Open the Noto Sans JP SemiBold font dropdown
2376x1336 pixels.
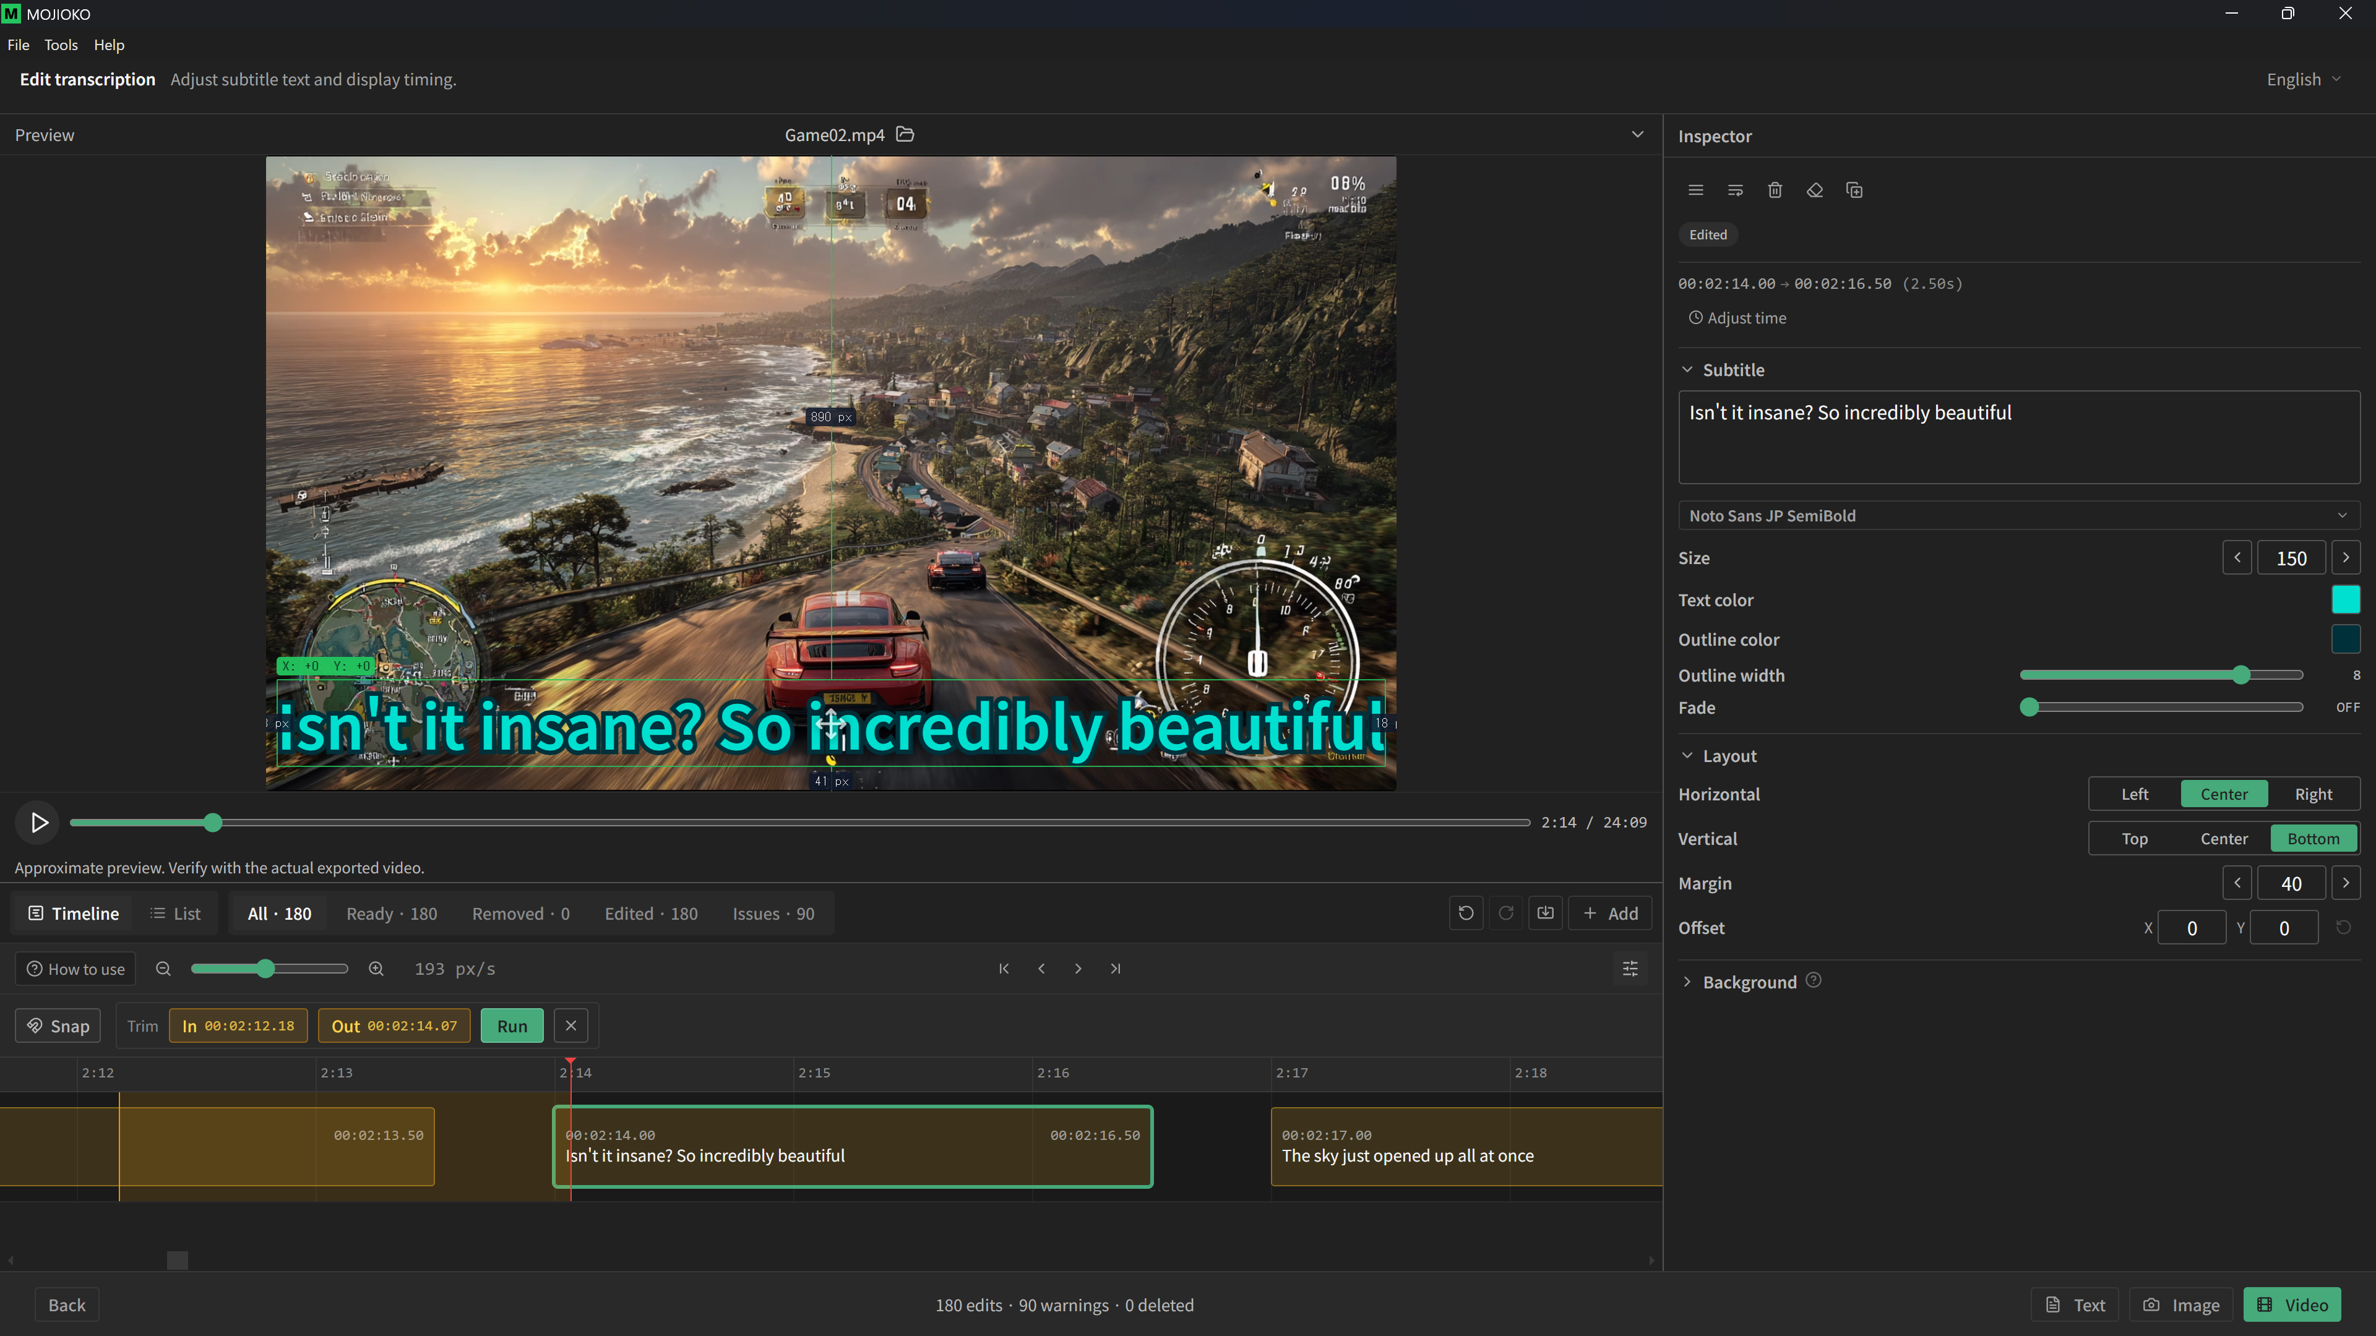[2018, 515]
